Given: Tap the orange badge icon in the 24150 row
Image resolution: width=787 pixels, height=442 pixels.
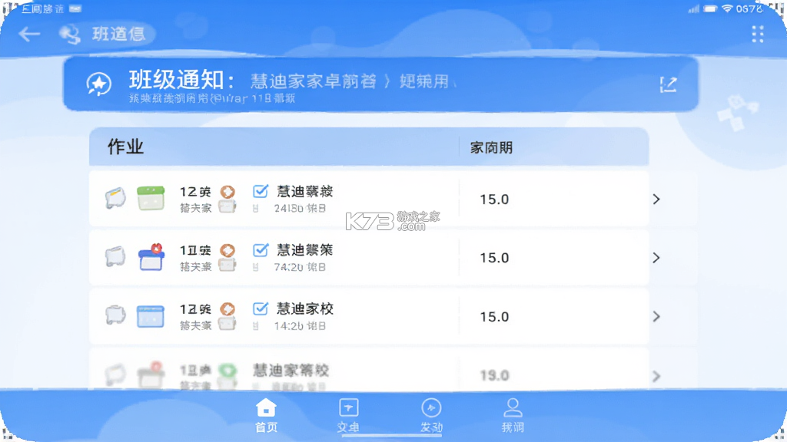Looking at the screenshot, I should coord(227,191).
